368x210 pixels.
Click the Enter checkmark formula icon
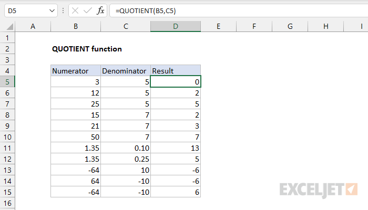coord(86,10)
